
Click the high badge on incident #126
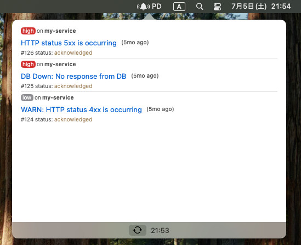pos(28,31)
